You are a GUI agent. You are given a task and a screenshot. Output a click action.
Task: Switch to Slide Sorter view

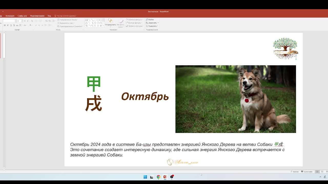(x=322, y=172)
